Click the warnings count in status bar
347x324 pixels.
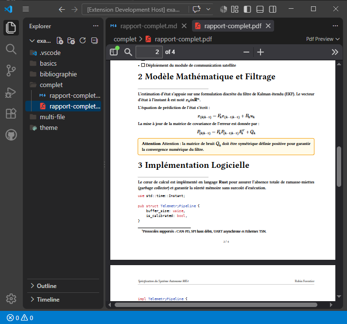pyautogui.click(x=27, y=318)
